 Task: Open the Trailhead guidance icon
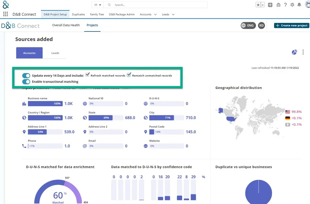click(x=278, y=5)
